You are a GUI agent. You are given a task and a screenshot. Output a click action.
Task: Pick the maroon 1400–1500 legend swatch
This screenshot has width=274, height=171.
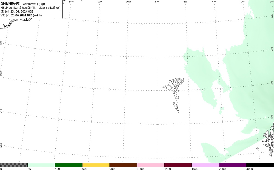coord(178,165)
